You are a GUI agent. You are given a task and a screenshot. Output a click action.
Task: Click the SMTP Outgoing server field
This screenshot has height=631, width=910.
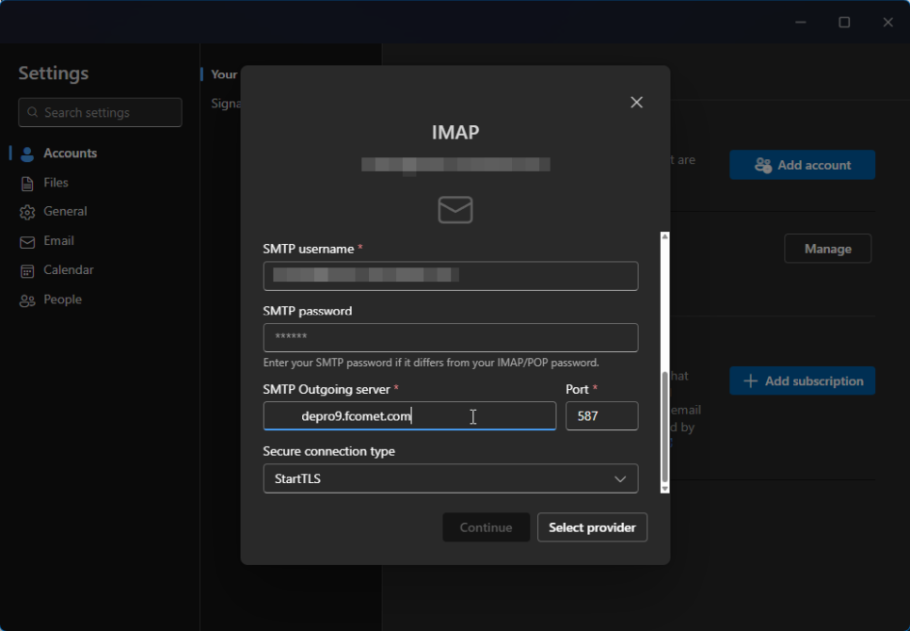point(409,416)
